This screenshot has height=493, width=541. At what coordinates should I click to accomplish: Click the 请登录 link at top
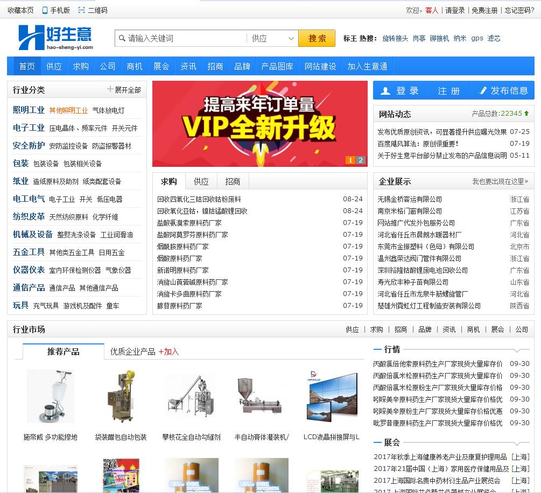pos(455,10)
